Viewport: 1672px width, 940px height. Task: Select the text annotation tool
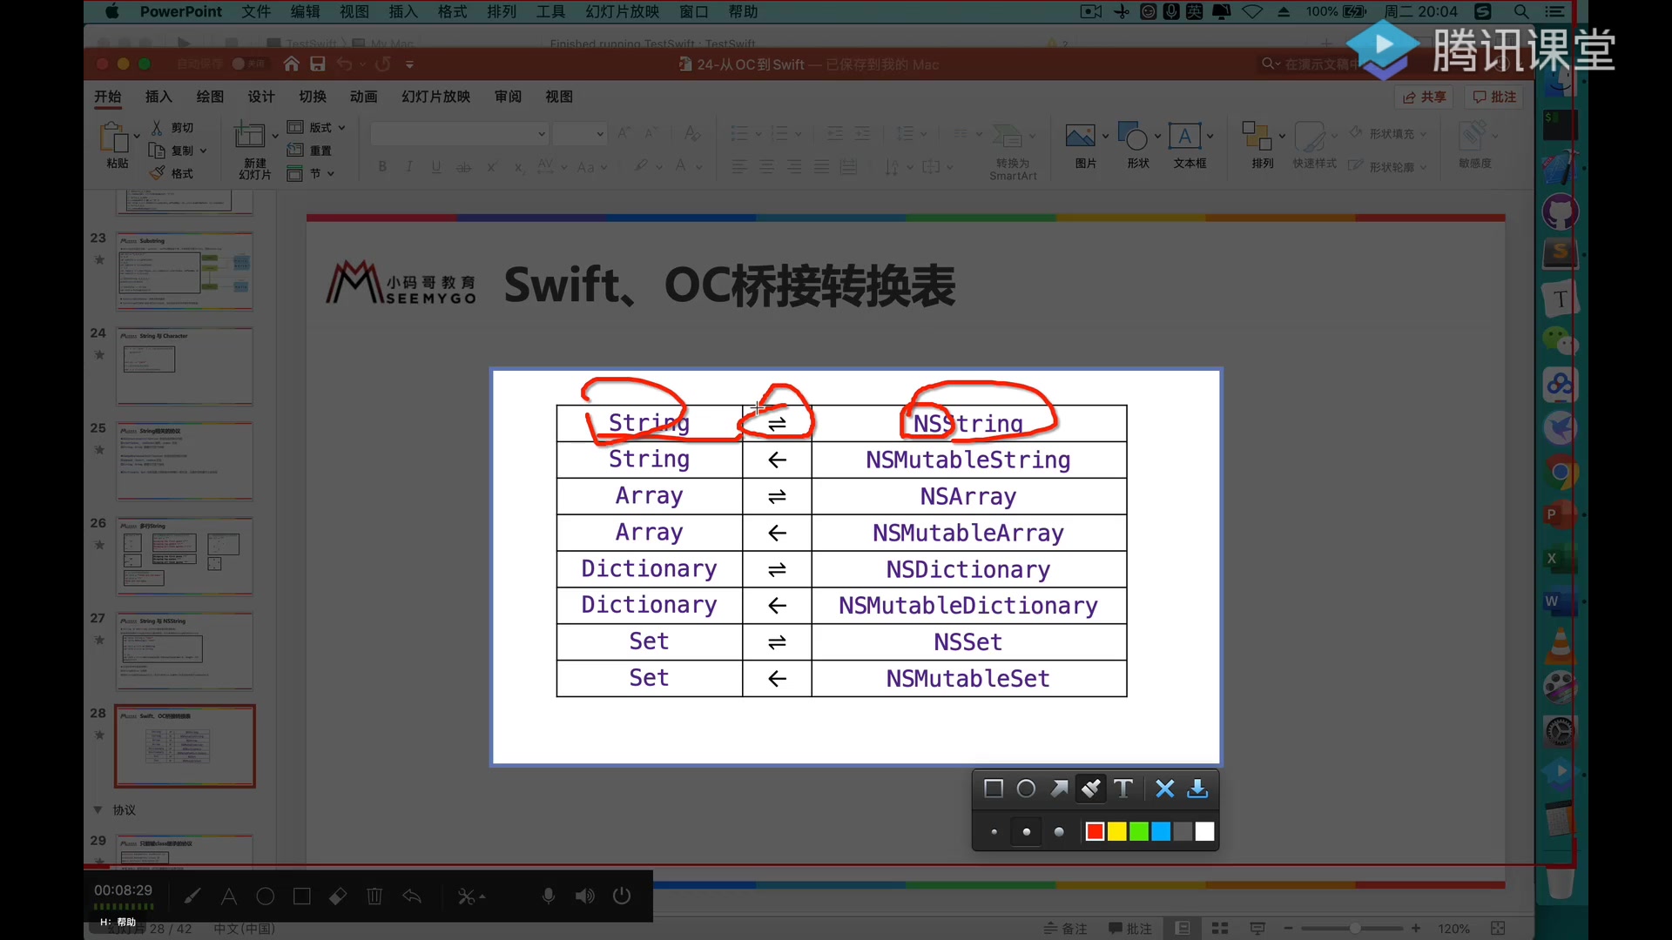click(1123, 789)
